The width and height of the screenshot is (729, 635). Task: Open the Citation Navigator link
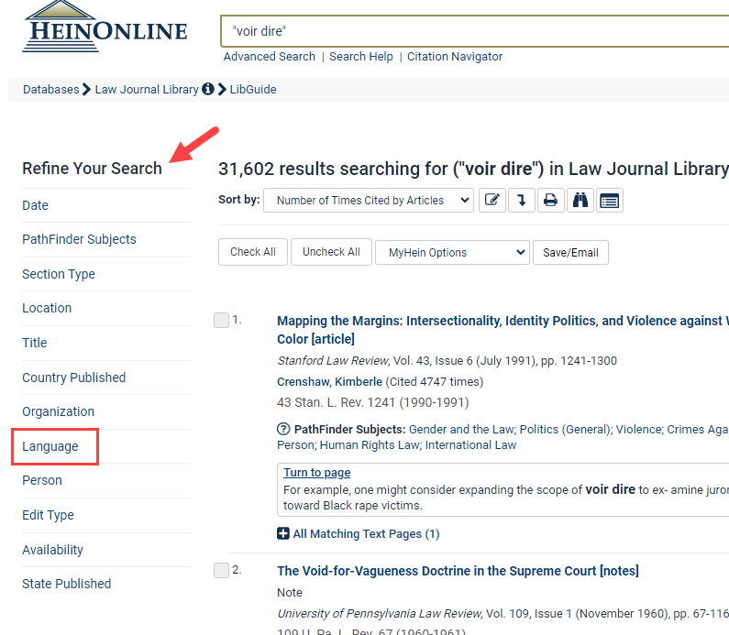pyautogui.click(x=455, y=57)
